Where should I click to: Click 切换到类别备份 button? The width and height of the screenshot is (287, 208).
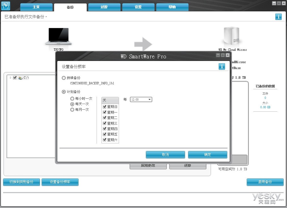point(22,182)
